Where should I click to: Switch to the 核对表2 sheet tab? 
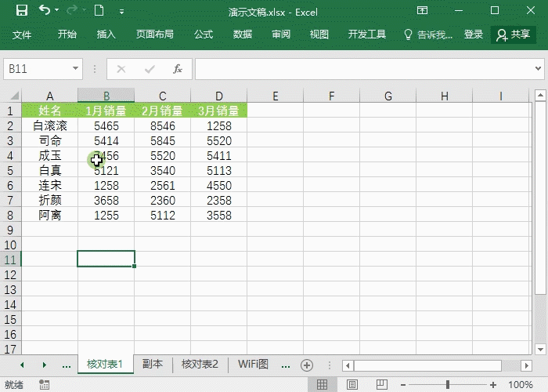click(x=200, y=364)
